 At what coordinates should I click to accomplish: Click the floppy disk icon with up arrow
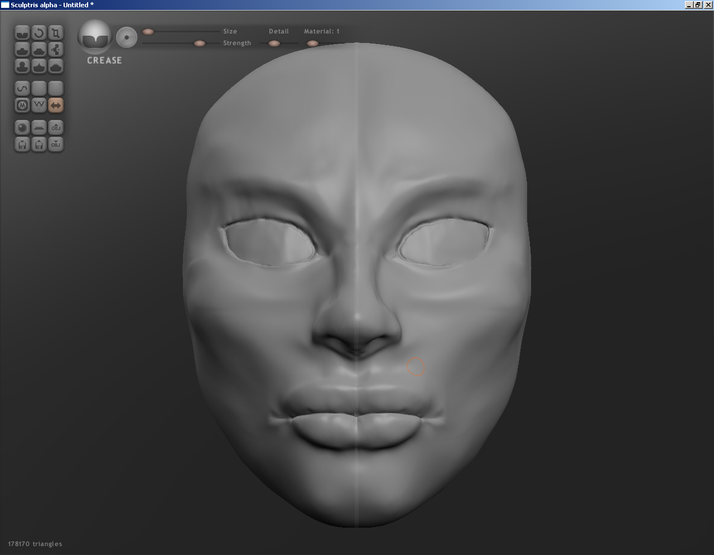[38, 144]
